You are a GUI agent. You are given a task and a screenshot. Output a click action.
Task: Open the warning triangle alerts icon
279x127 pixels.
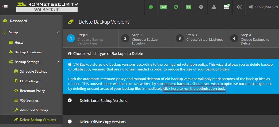click(x=214, y=7)
